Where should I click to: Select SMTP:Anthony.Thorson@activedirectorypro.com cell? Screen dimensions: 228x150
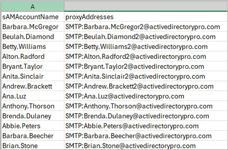pyautogui.click(x=146, y=106)
